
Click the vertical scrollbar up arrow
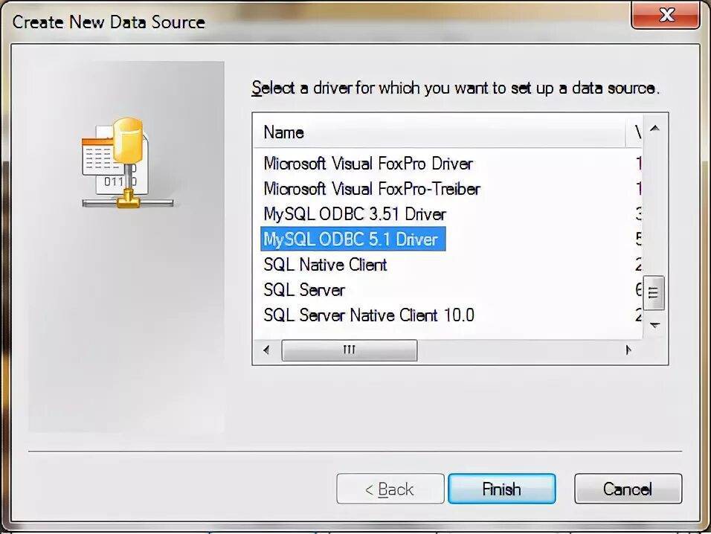click(x=654, y=128)
